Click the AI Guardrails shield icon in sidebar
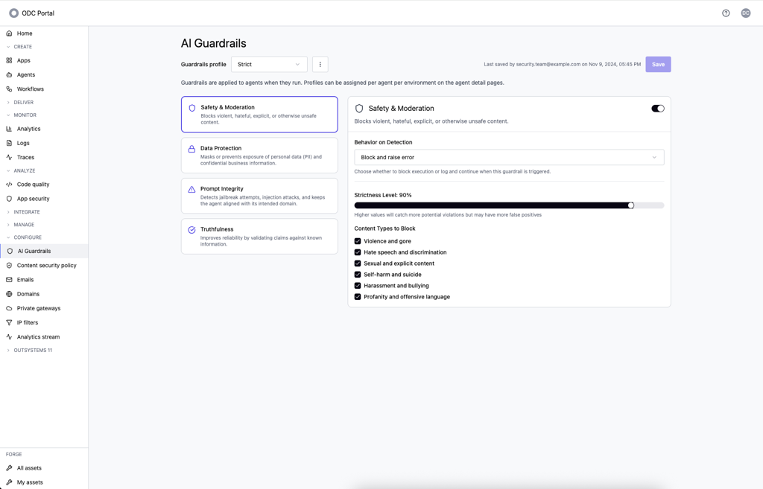This screenshot has width=763, height=489. click(x=10, y=252)
